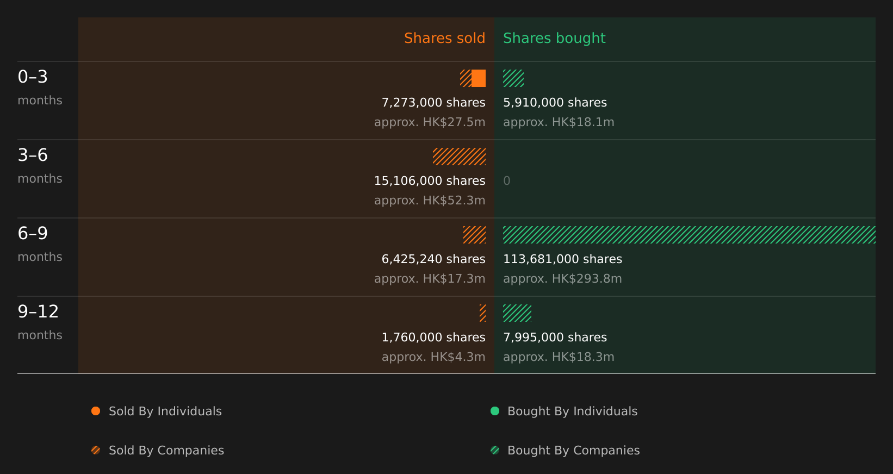Click the striped green bought bar in 0–3 months

click(x=513, y=78)
